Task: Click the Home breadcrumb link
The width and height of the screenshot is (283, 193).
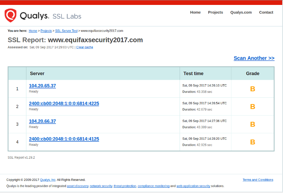Action: (33, 31)
